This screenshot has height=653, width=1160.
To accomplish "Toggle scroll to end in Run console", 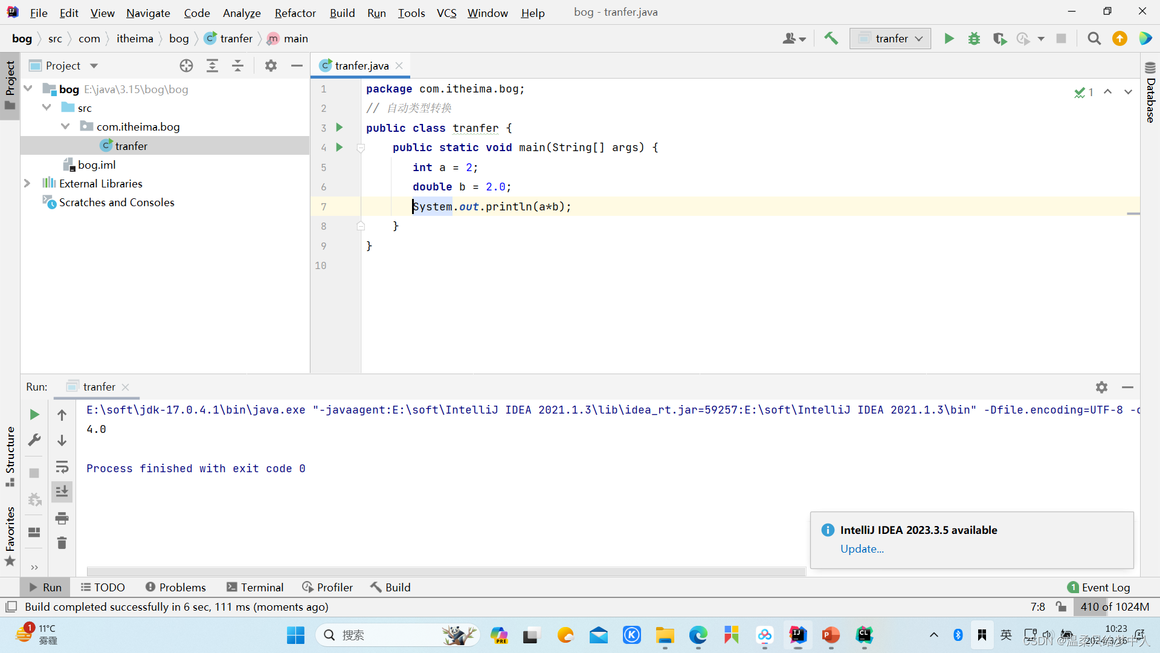I will click(62, 492).
